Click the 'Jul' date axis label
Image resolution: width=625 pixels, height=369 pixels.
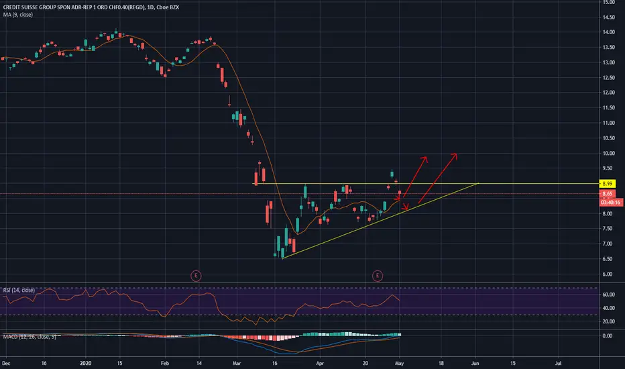[x=559, y=364]
